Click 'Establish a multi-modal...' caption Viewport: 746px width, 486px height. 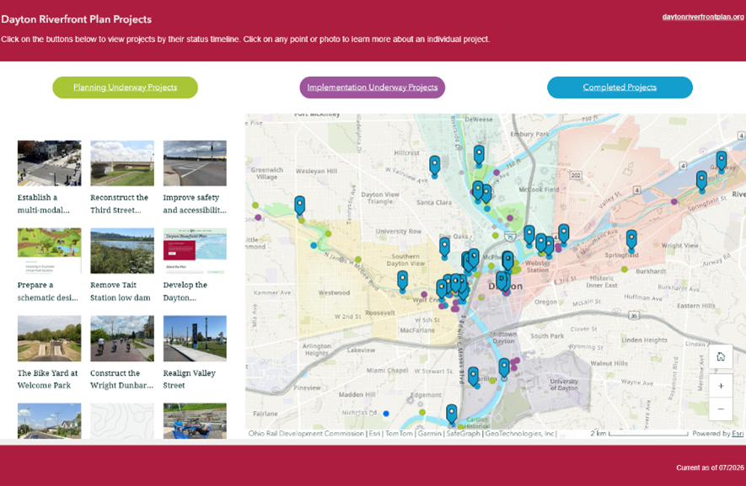tap(44, 204)
